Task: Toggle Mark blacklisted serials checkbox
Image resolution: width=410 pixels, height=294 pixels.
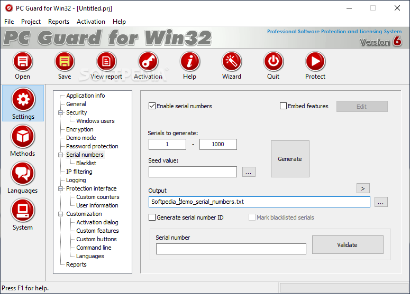Action: 252,217
